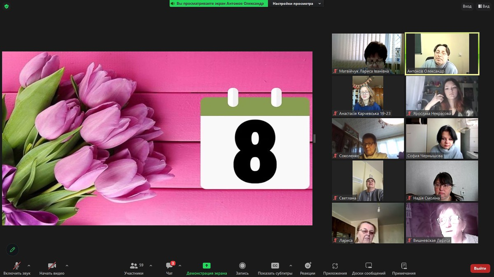Select Лариса video tile
The width and height of the screenshot is (494, 277).
click(x=368, y=223)
